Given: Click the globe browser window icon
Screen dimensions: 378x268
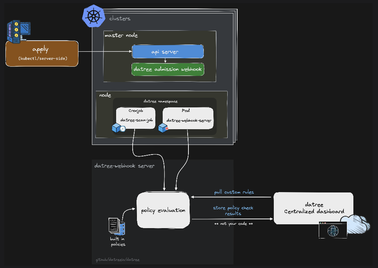Looking at the screenshot, I should coord(333,231).
